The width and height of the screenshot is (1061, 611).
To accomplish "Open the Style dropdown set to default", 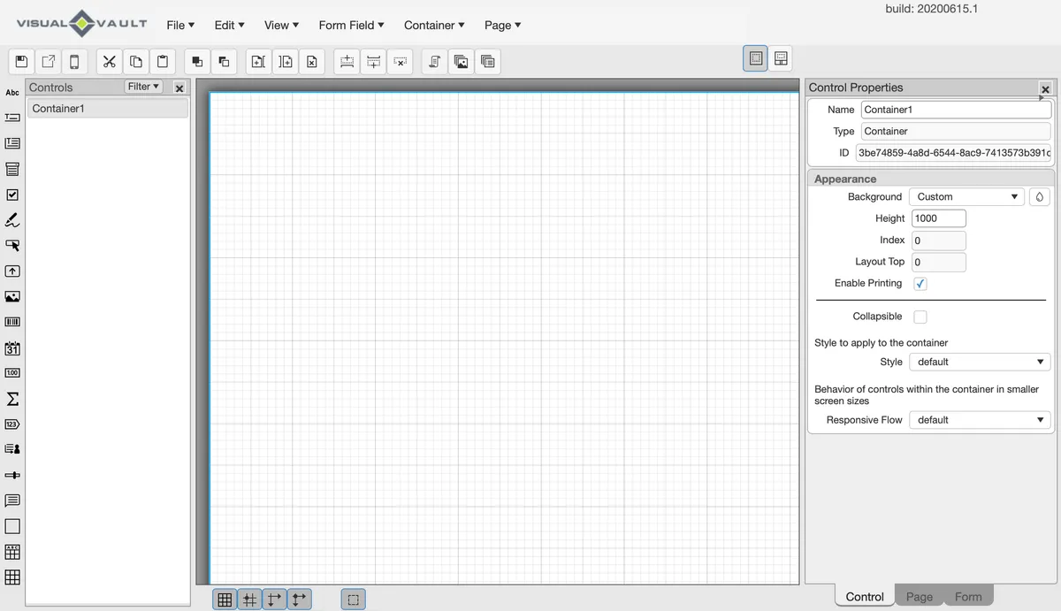I will pos(979,362).
